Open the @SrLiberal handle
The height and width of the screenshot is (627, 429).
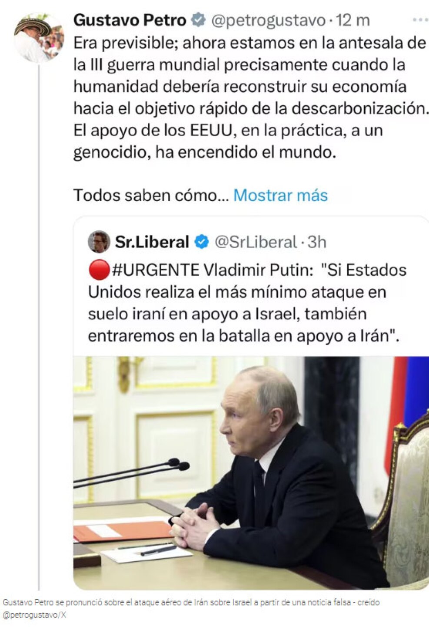click(x=256, y=242)
